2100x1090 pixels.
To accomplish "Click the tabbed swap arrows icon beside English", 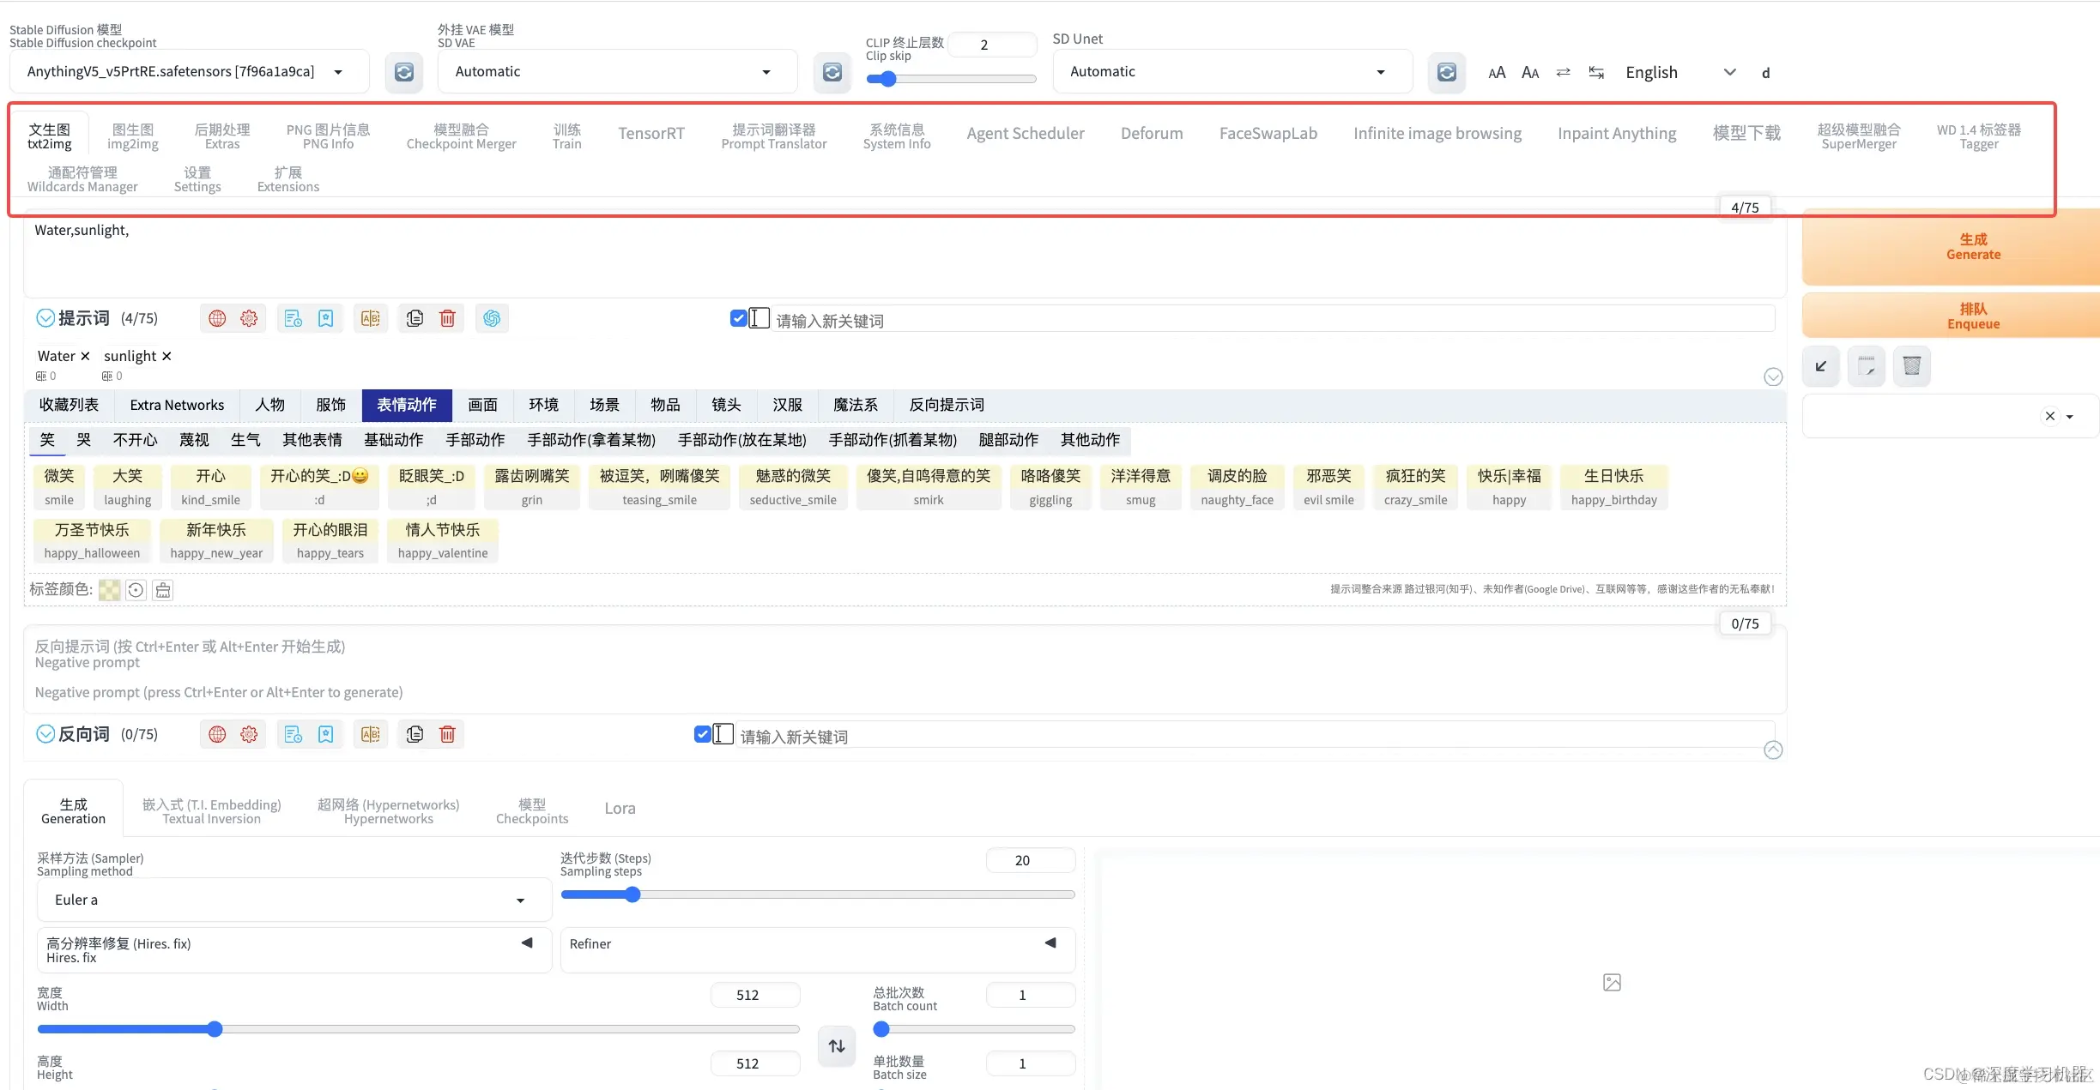I will (x=1596, y=72).
